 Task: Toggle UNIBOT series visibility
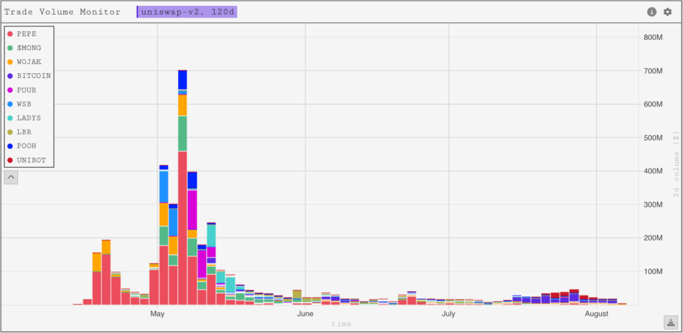click(31, 161)
